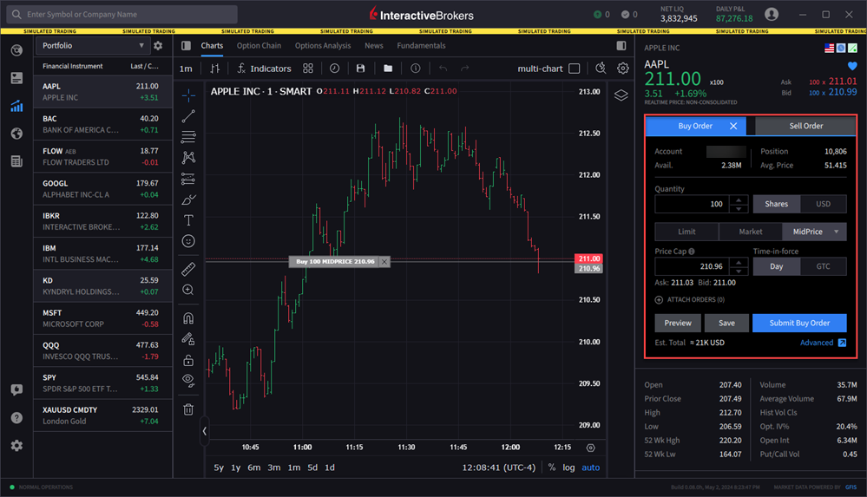Open the Fundamentals tab
This screenshot has width=867, height=497.
pos(421,46)
